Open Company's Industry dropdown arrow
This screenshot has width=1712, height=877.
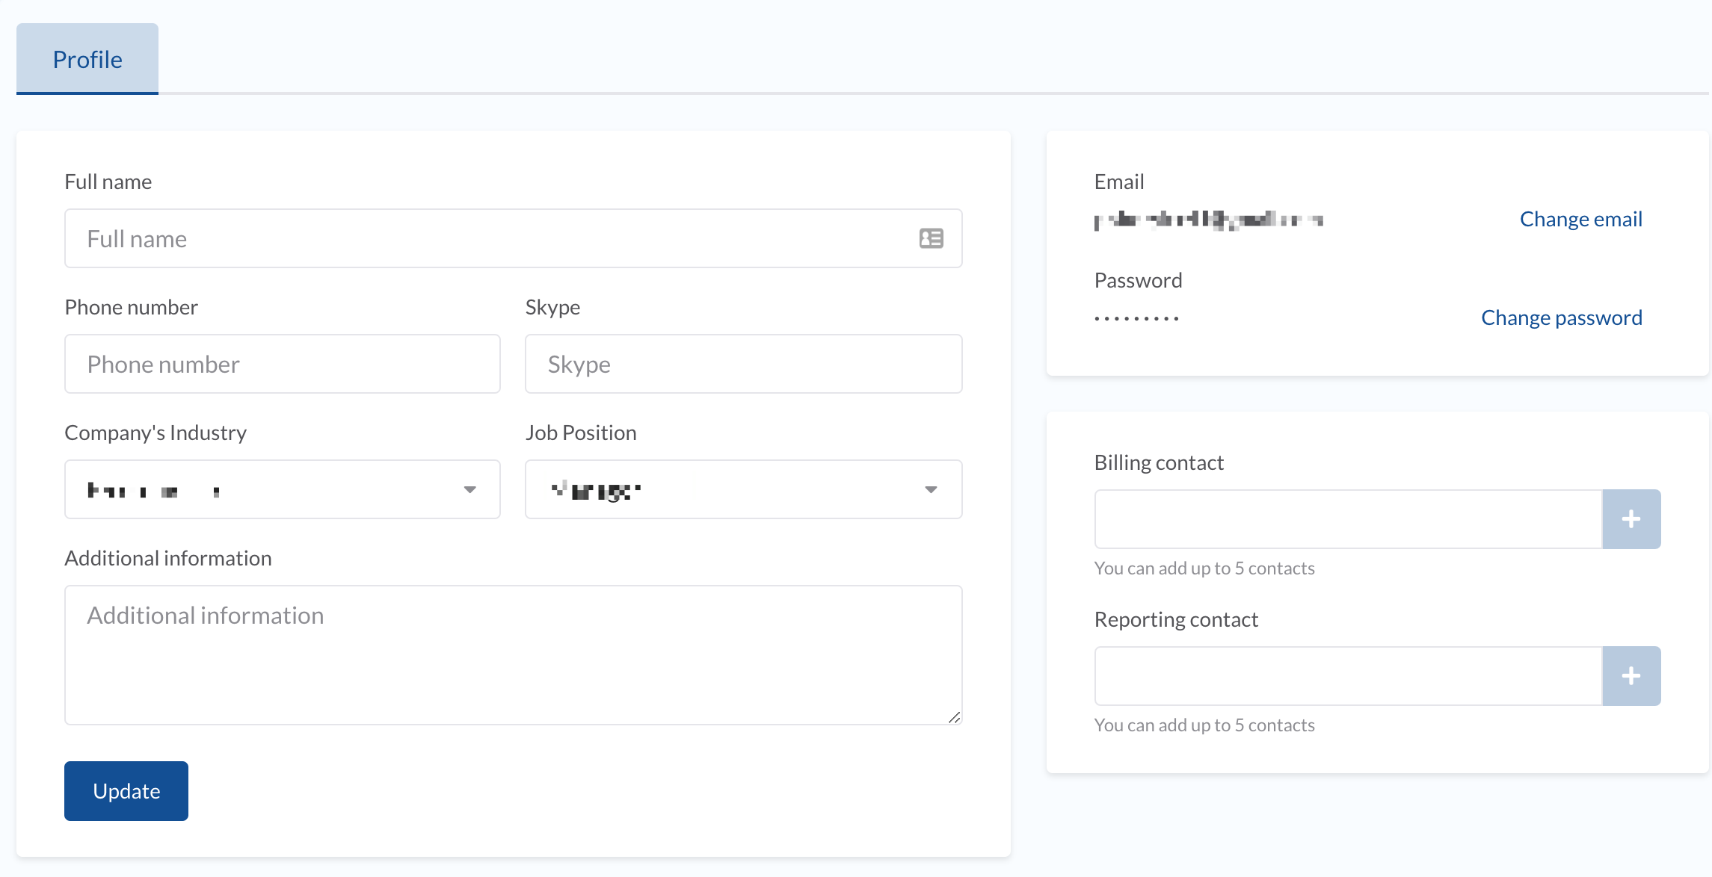coord(469,490)
